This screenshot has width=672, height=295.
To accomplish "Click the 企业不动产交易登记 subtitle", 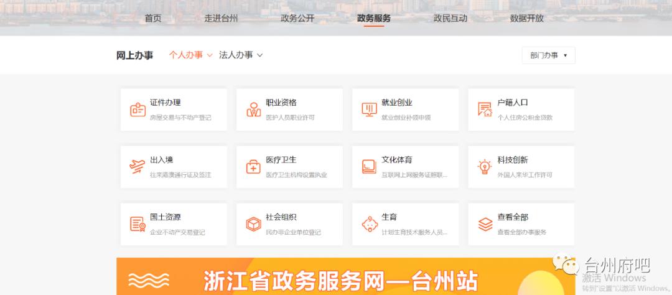I will [x=177, y=232].
